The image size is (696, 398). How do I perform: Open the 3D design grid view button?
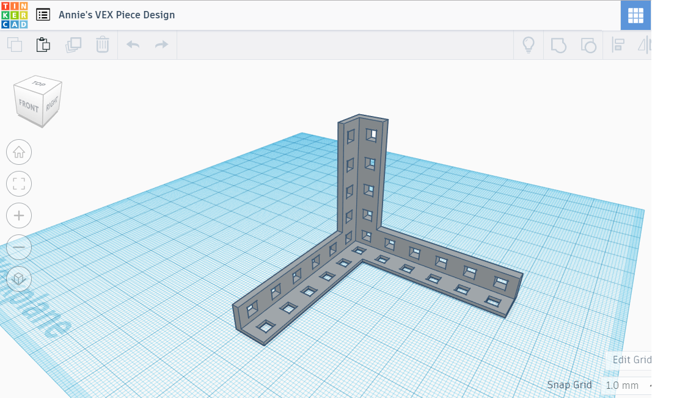click(635, 15)
